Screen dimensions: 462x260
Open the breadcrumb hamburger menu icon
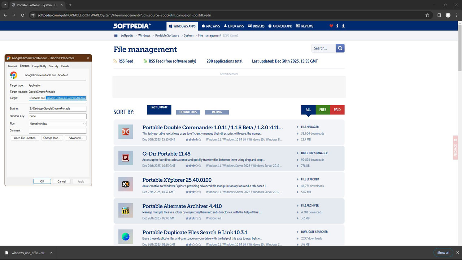[116, 35]
